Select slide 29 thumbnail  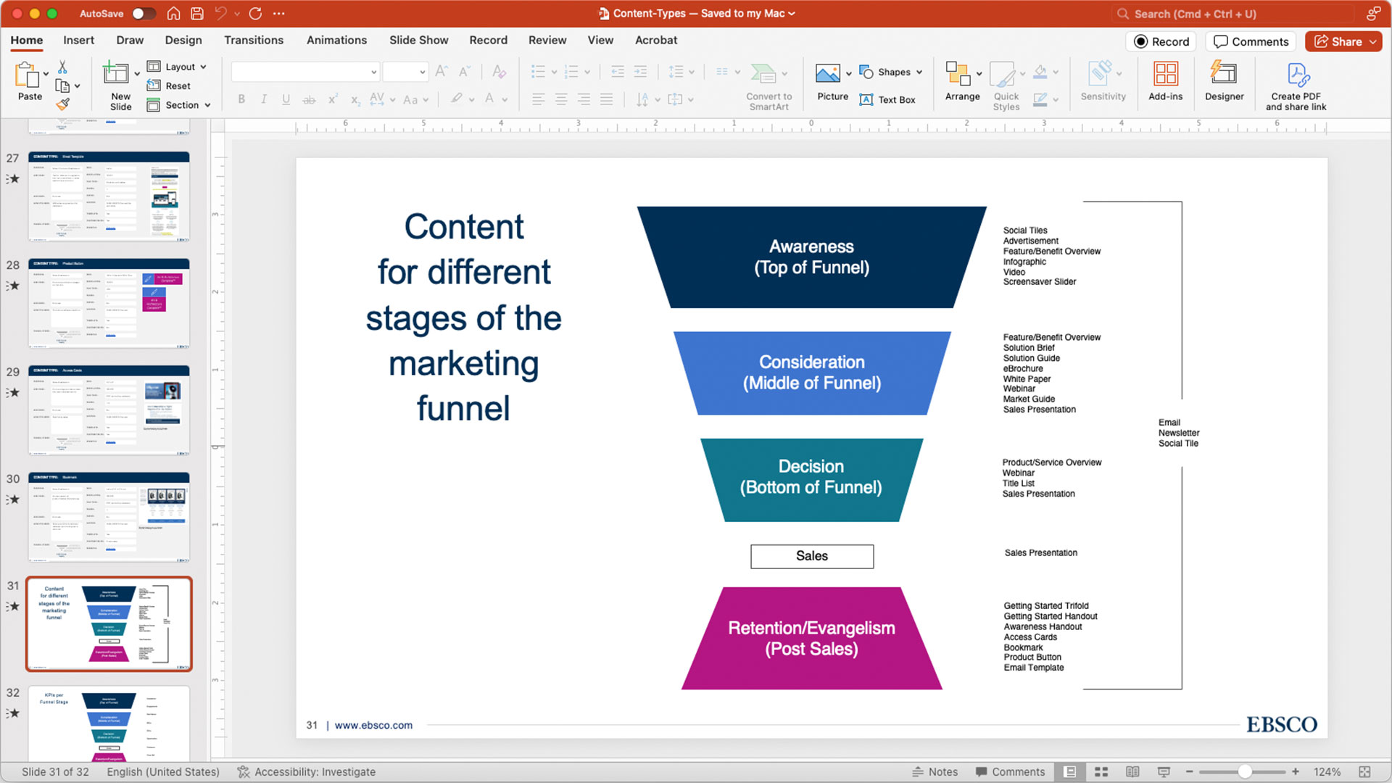109,410
